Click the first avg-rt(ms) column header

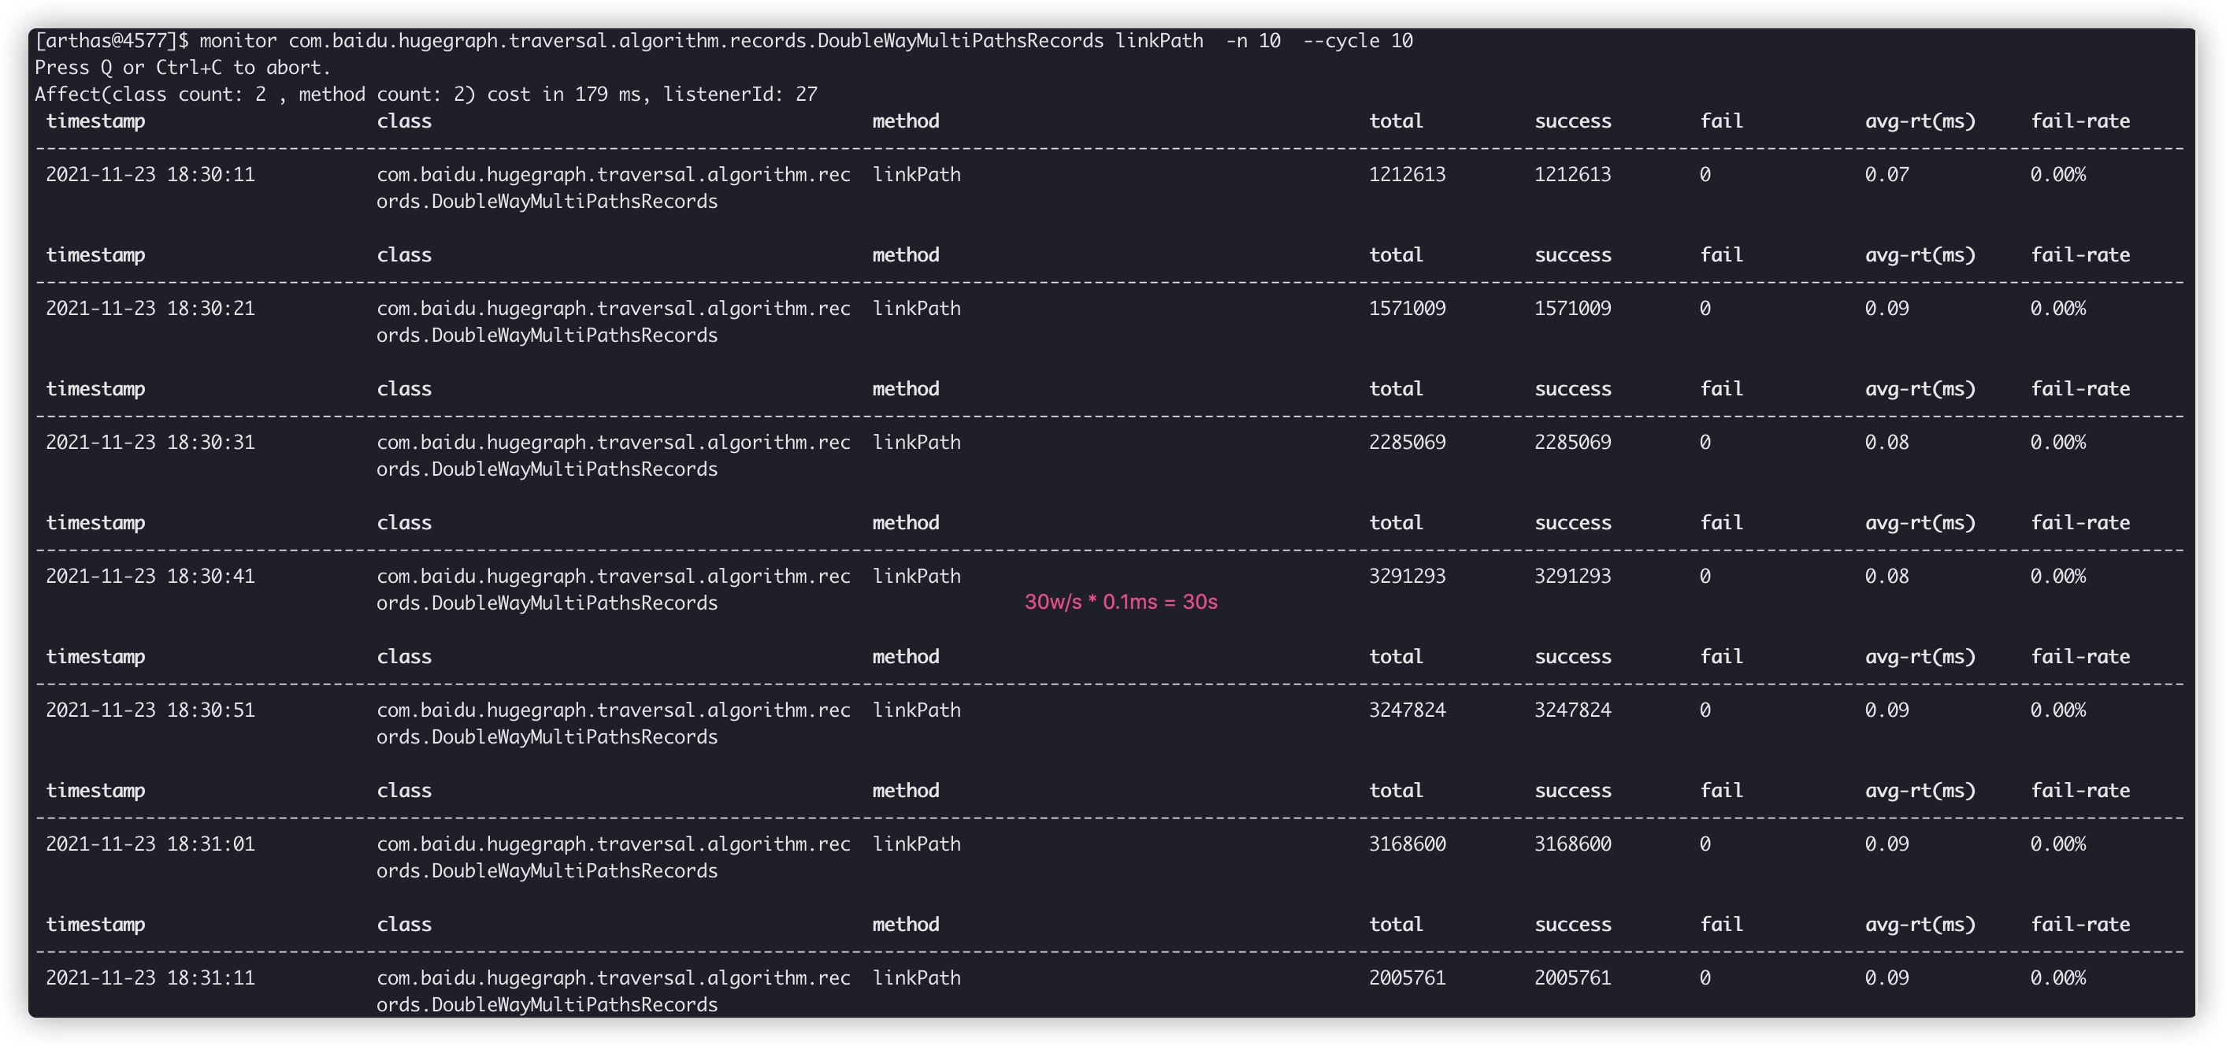[x=1920, y=121]
